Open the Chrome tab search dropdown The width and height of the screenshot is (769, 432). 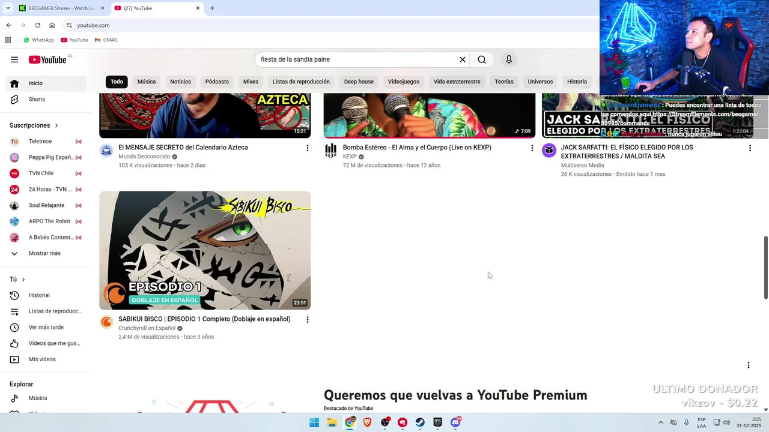point(8,8)
